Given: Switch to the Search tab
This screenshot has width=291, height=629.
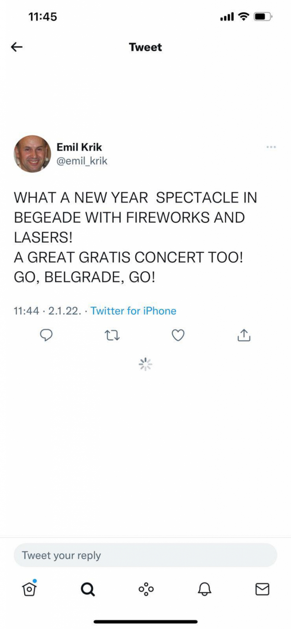Looking at the screenshot, I should [88, 589].
